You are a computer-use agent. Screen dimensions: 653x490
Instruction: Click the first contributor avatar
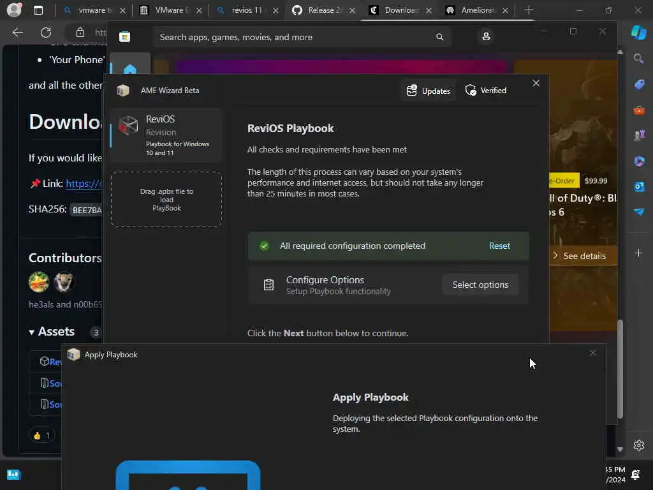tap(39, 282)
